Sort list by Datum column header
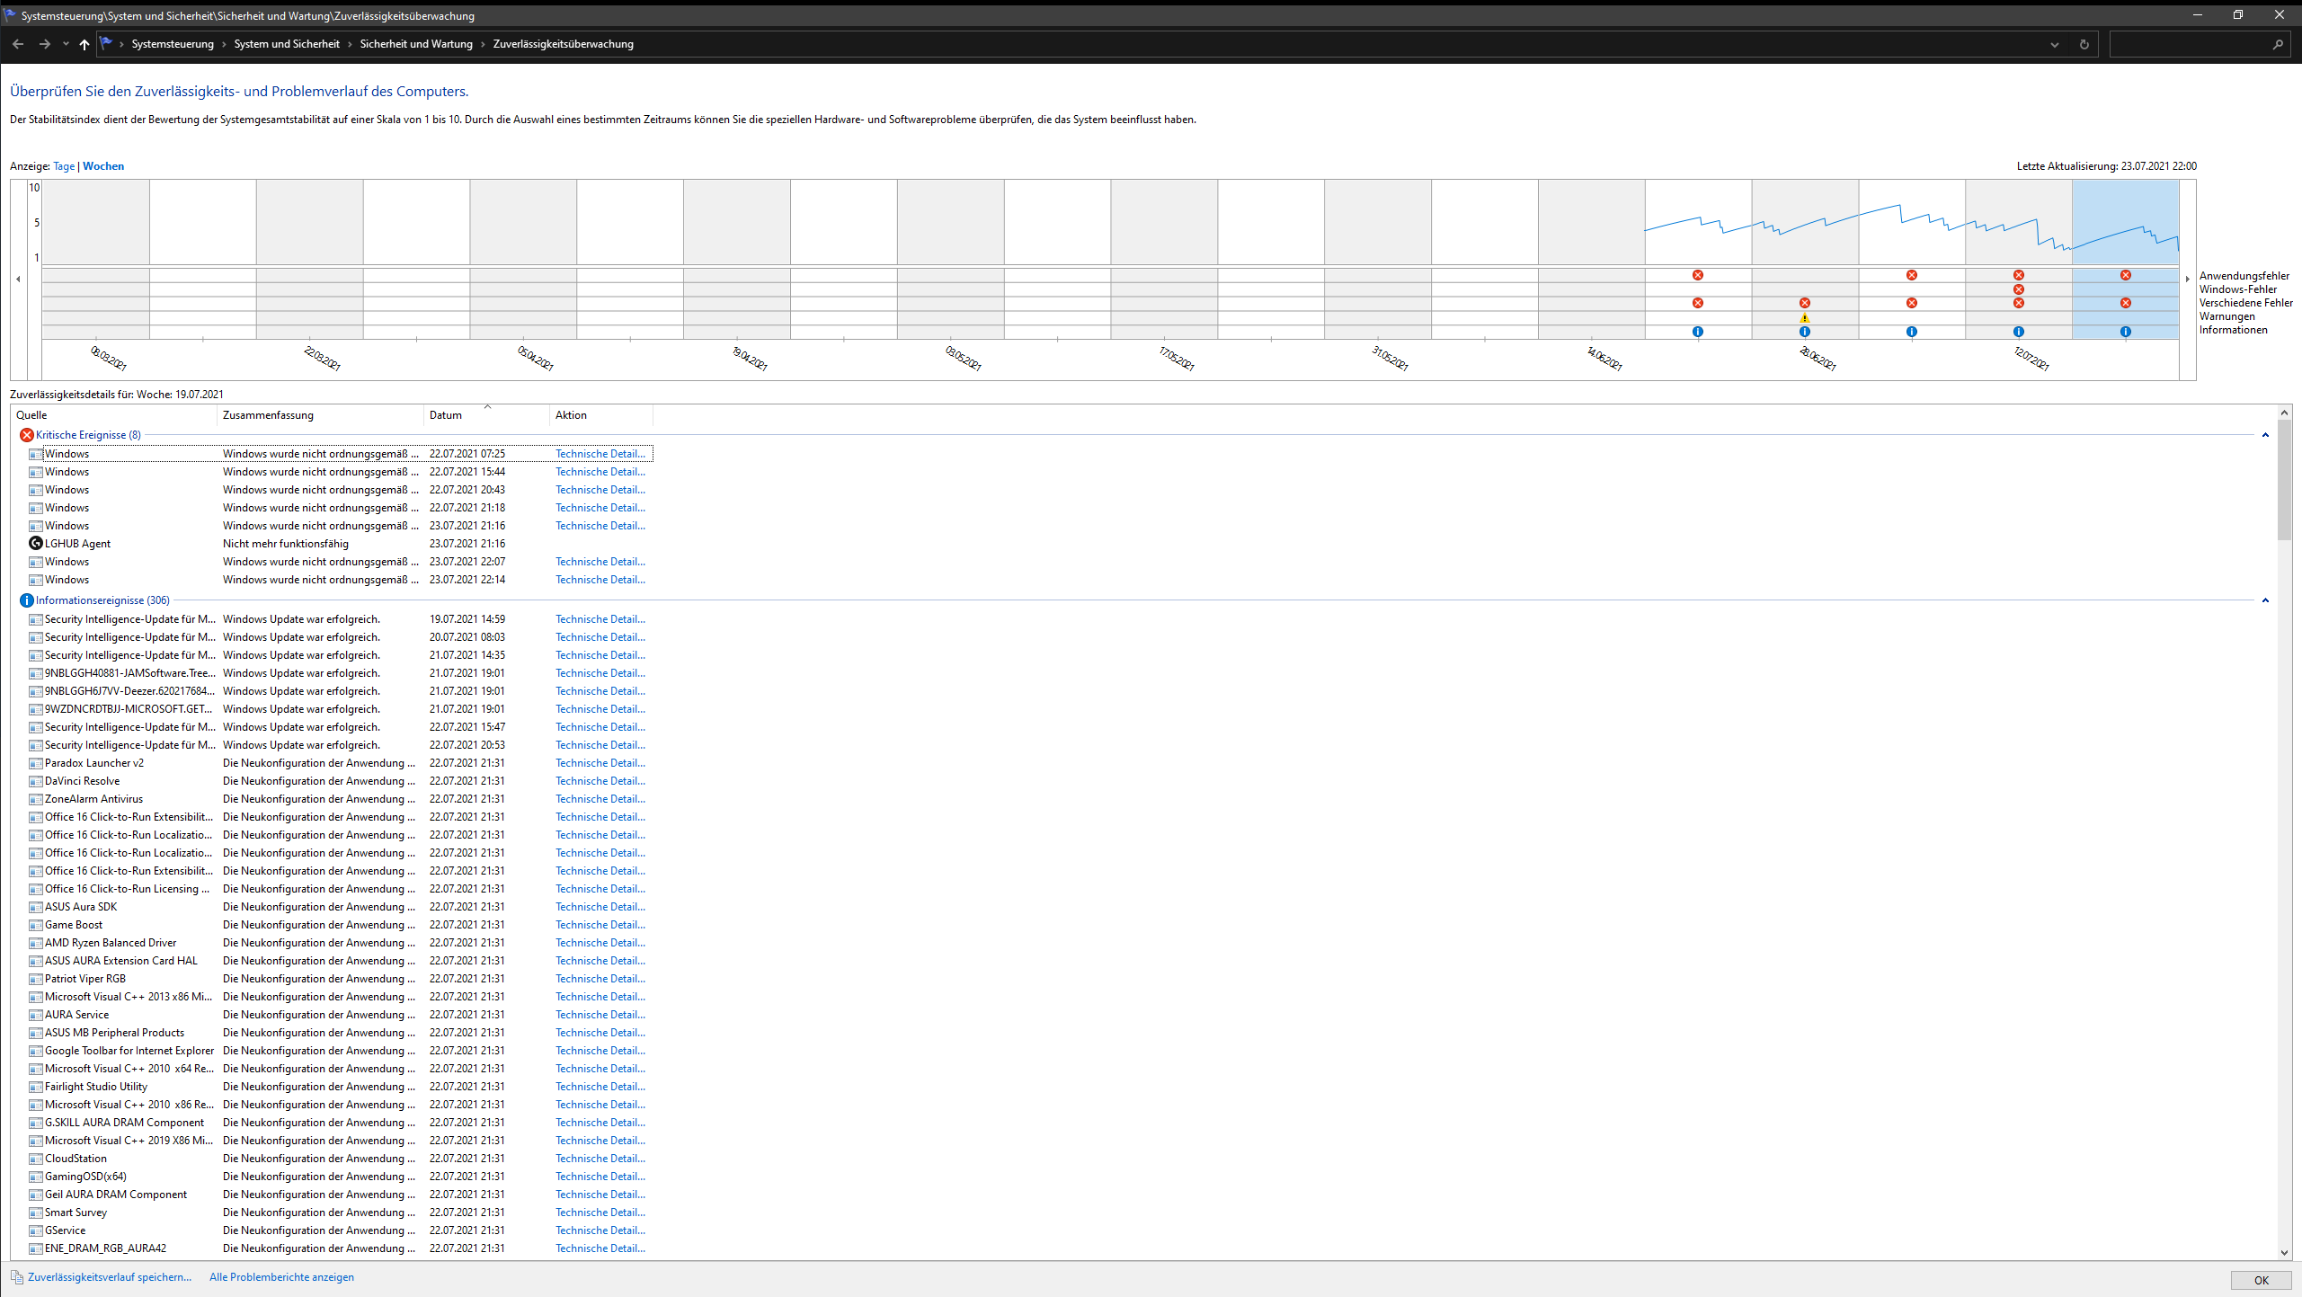The width and height of the screenshot is (2302, 1297). point(446,415)
